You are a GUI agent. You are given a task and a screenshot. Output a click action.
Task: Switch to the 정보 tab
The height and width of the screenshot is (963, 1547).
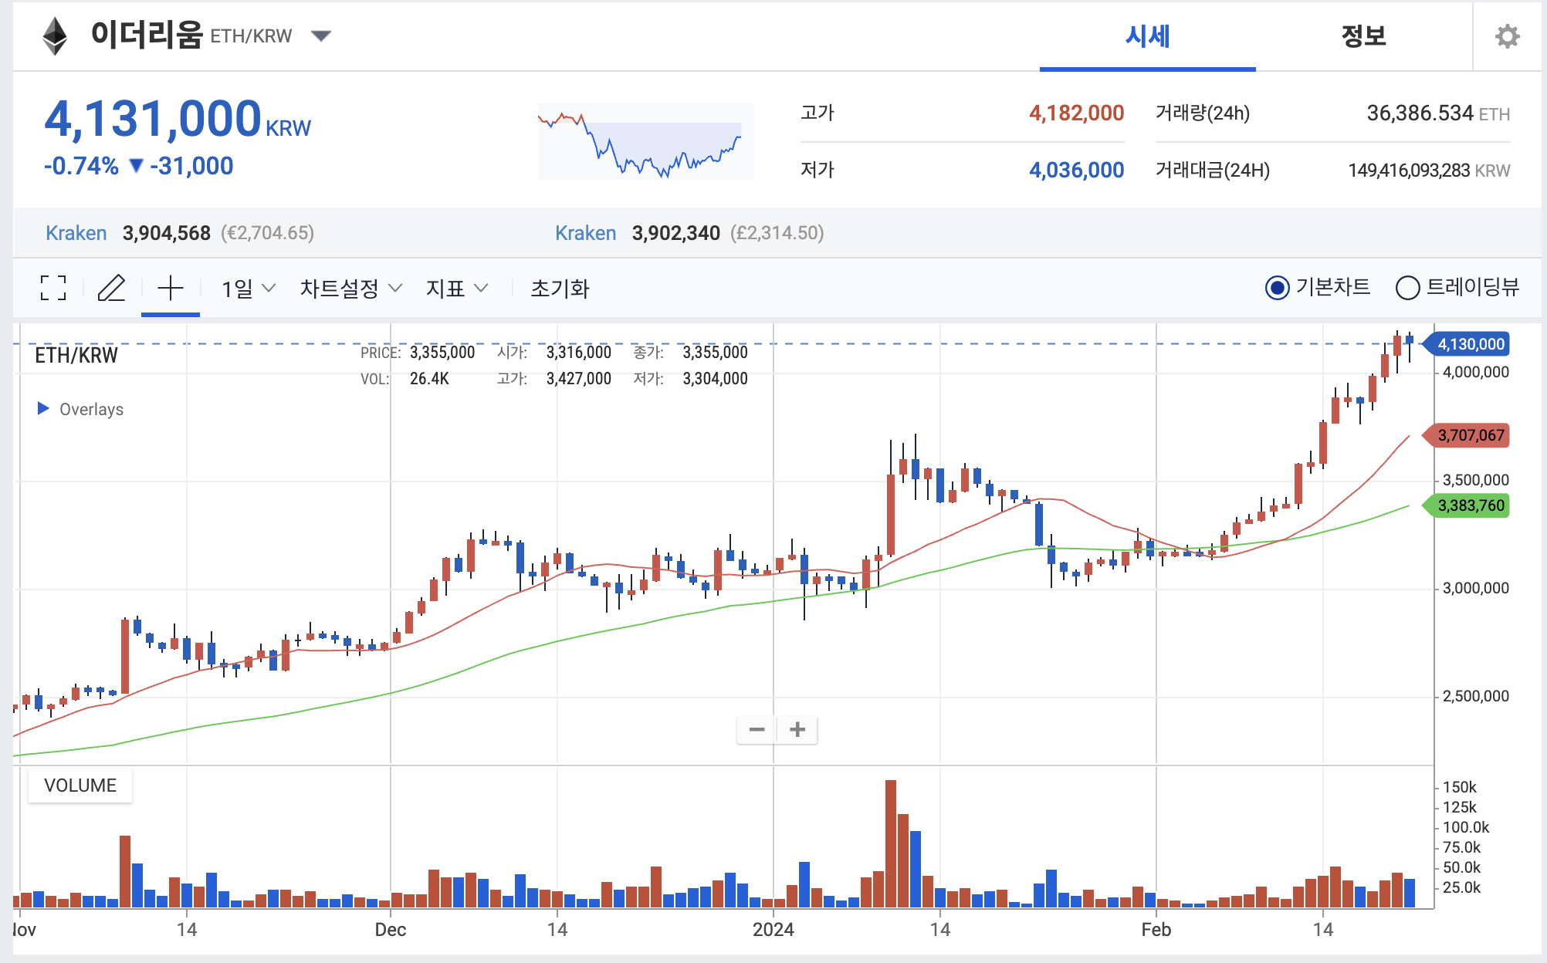click(x=1363, y=36)
